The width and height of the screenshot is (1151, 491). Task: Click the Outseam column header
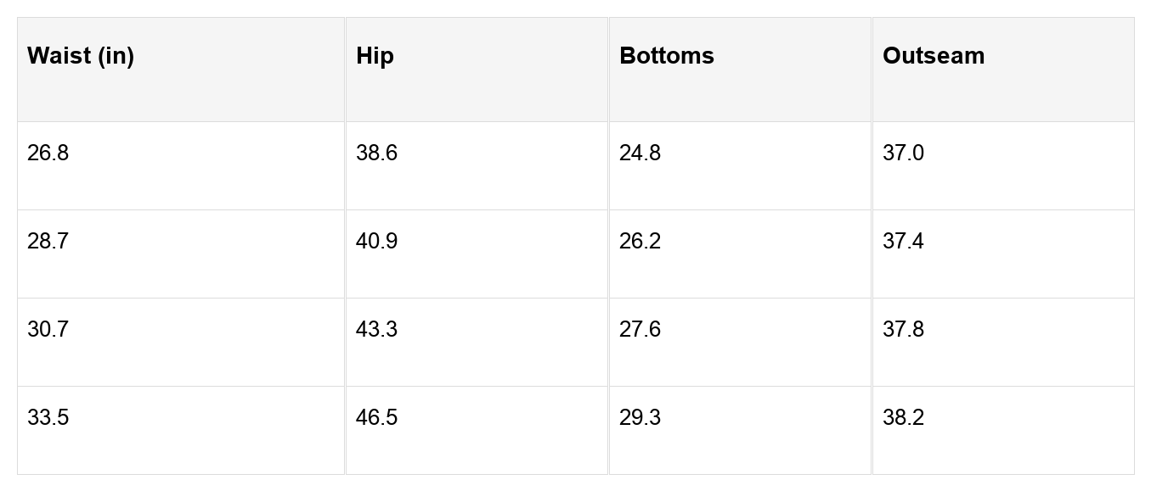[1003, 70]
